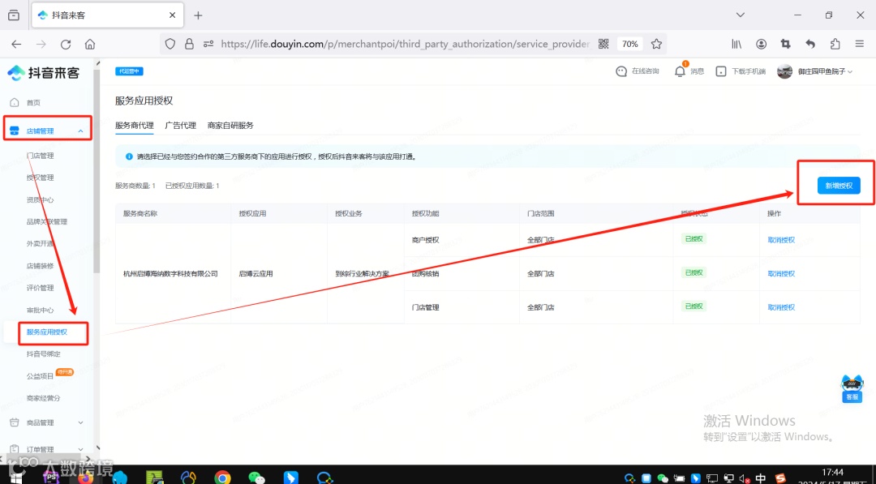
Task: Click the Firefox account icon
Action: tap(761, 44)
